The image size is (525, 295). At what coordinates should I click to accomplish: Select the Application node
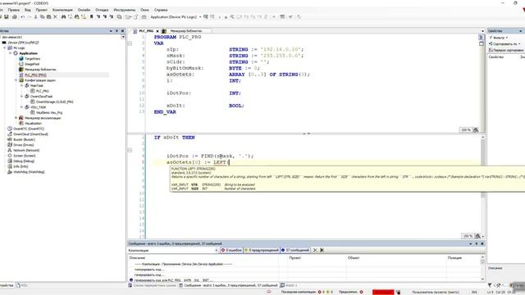click(28, 53)
